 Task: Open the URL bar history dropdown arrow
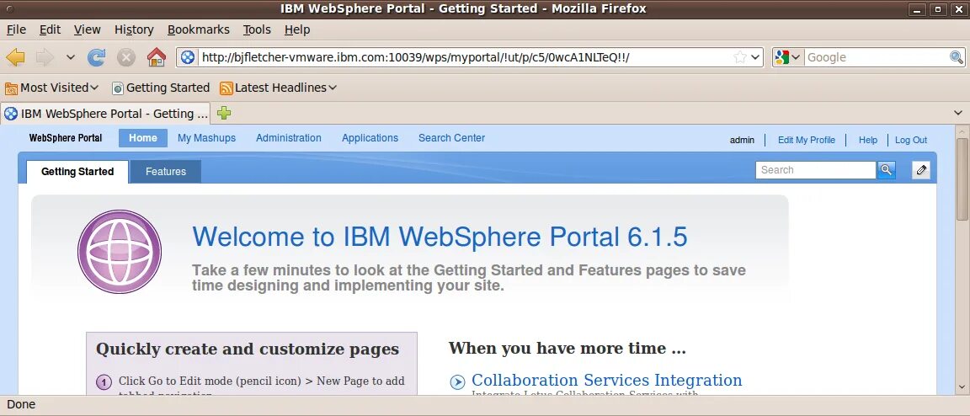point(755,57)
